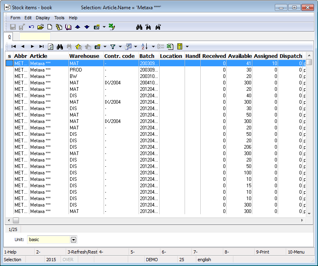Expand the filter funnel dropdown arrow

click(120, 47)
